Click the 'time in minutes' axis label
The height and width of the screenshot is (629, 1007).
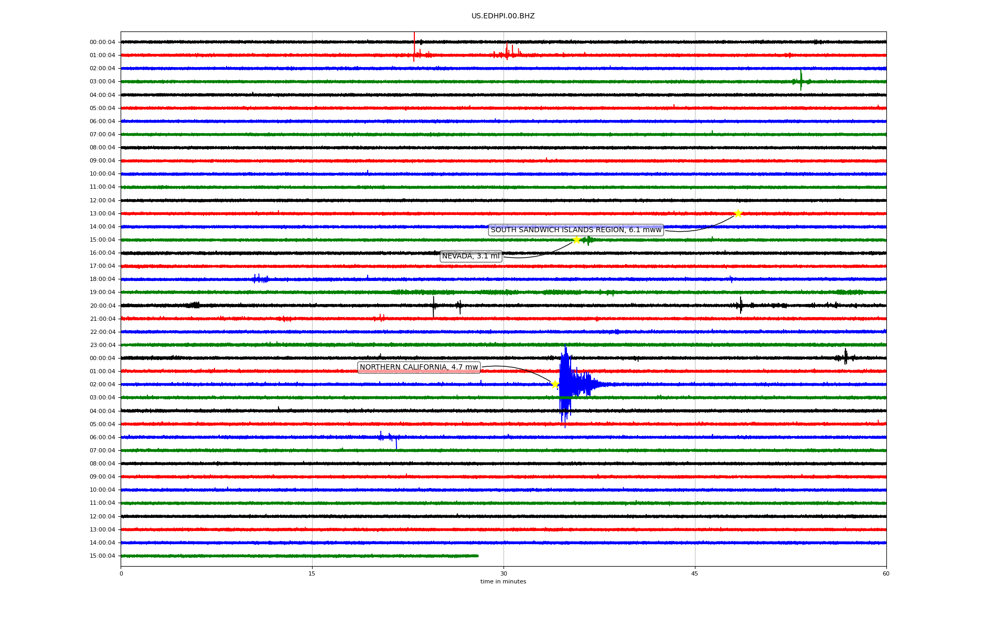point(503,582)
